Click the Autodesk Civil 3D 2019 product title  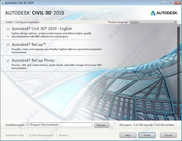pos(42,29)
